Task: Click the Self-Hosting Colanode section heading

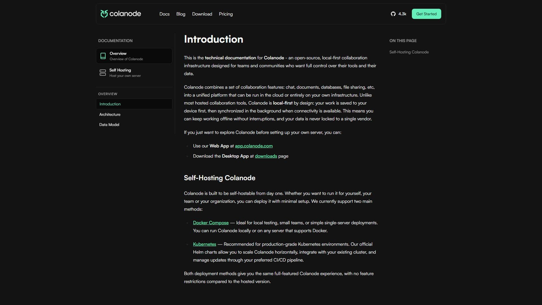Action: [219, 178]
